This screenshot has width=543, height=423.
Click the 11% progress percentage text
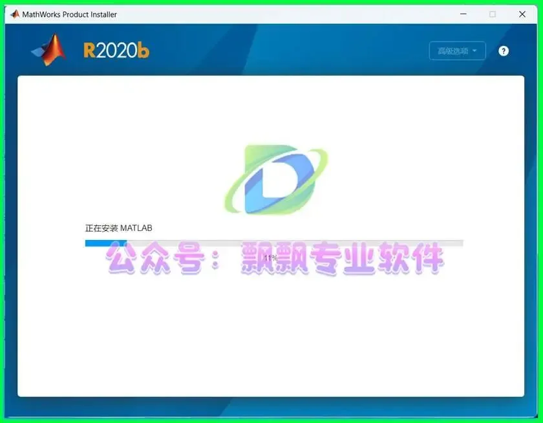[270, 258]
